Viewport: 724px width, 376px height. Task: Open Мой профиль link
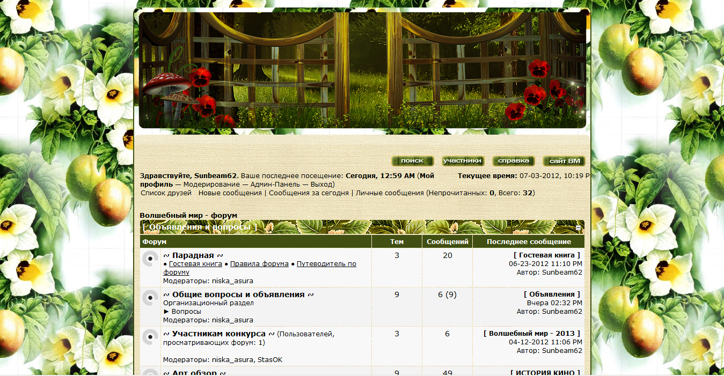287,180
